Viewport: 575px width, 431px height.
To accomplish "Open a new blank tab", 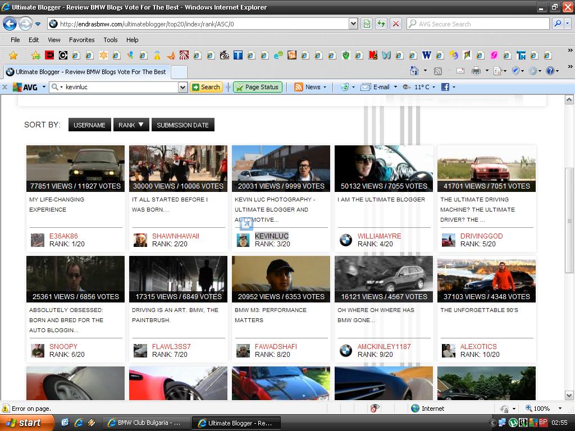I will [x=179, y=72].
